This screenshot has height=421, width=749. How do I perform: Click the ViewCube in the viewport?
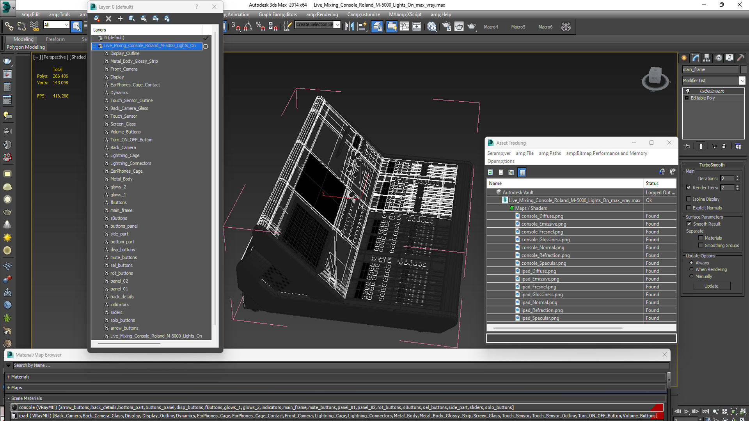[655, 78]
